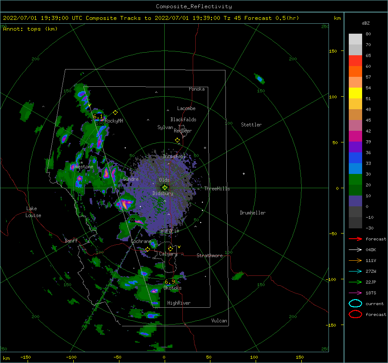Screen dimensions: 388x363
Task: Click the Olds city label
Action: coord(164,180)
